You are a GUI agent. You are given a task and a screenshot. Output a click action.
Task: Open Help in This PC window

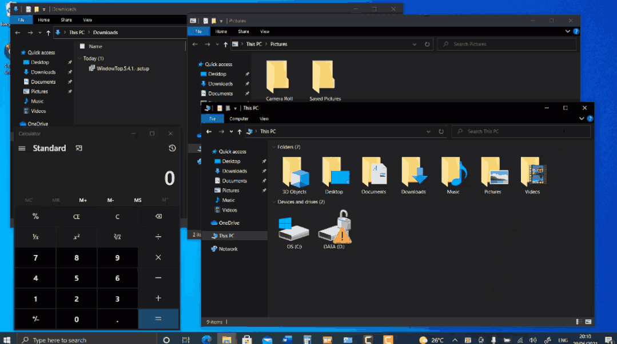pyautogui.click(x=590, y=119)
